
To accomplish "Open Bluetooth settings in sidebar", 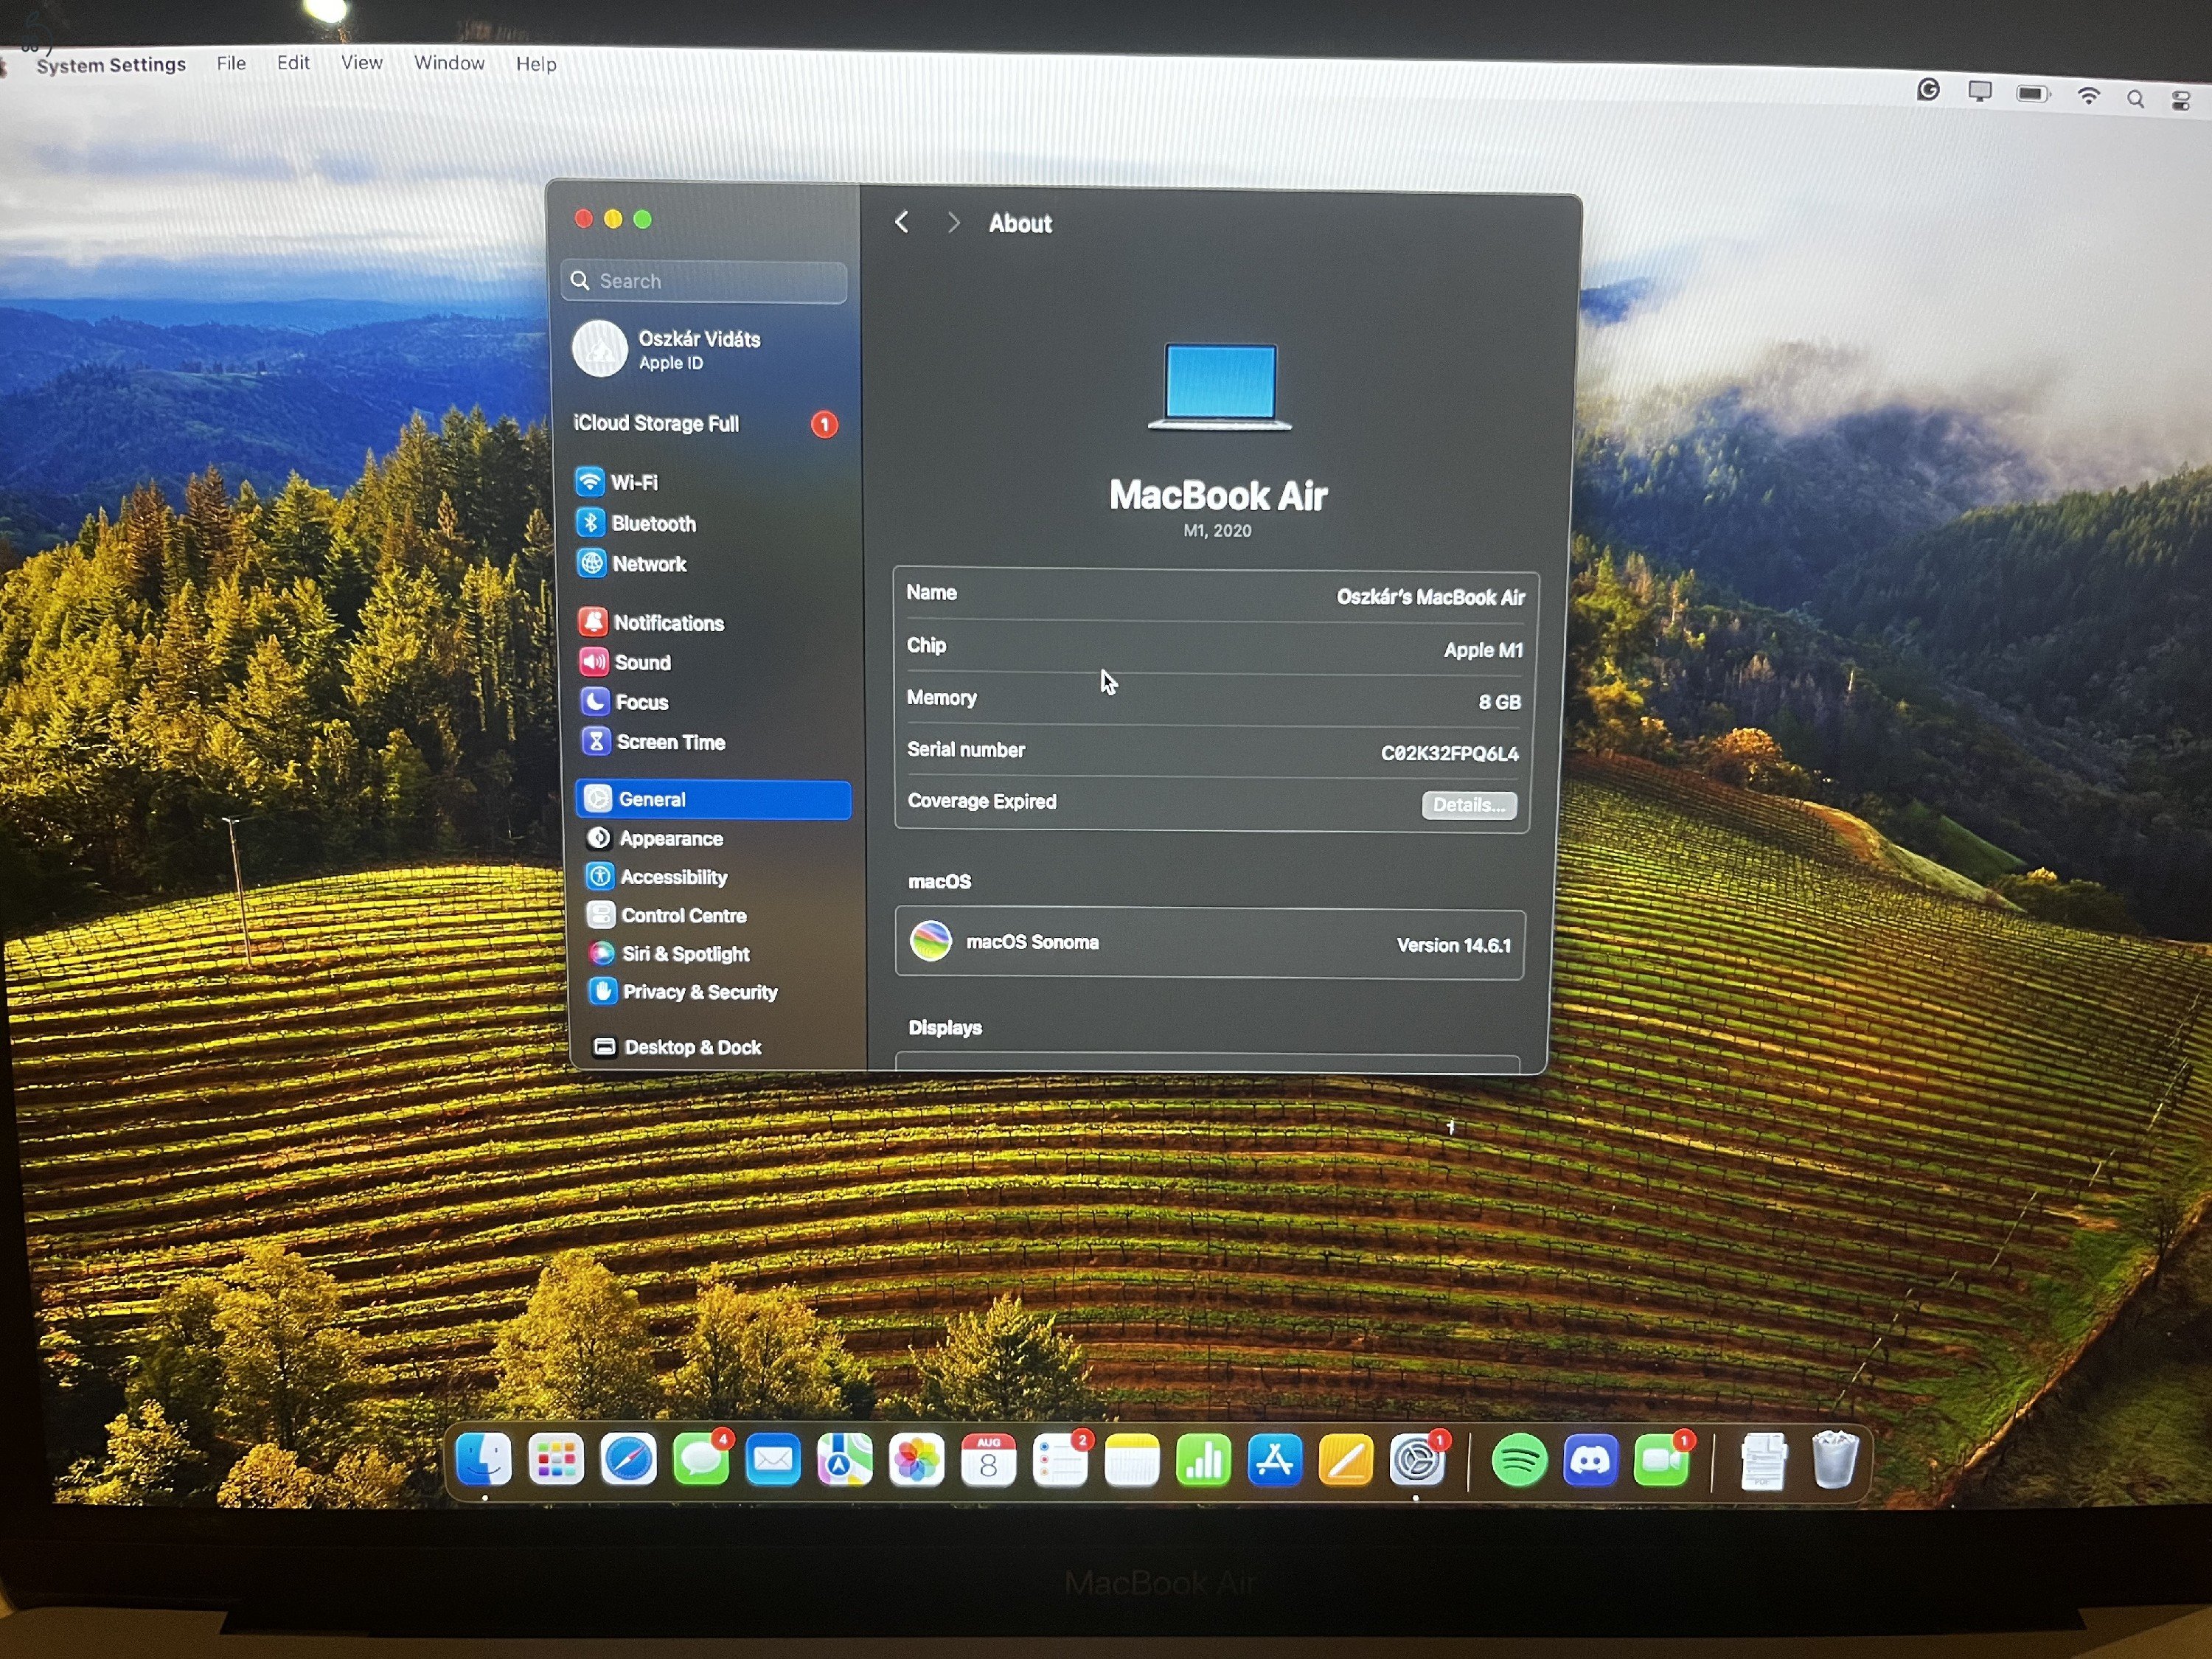I will (x=635, y=523).
